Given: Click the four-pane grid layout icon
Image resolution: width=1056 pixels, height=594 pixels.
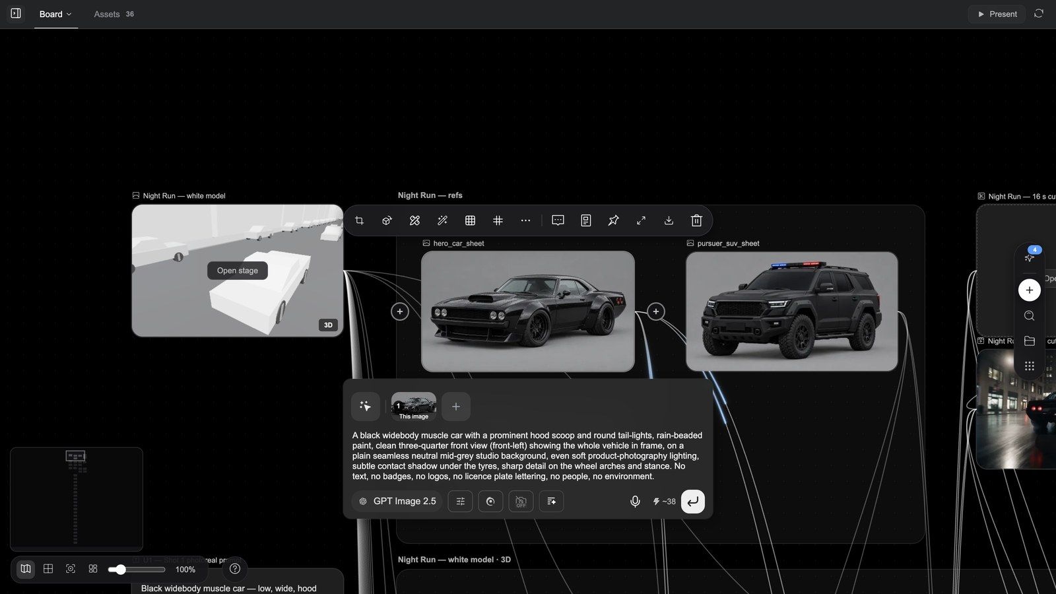Looking at the screenshot, I should pyautogui.click(x=48, y=569).
